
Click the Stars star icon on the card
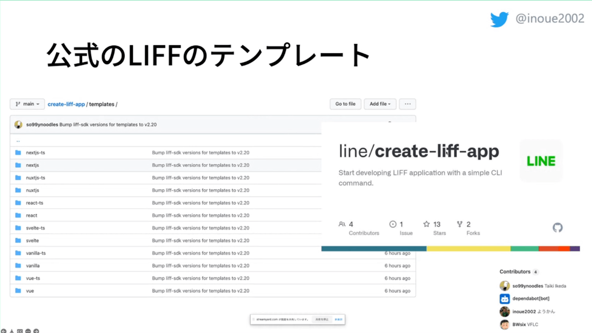(426, 224)
